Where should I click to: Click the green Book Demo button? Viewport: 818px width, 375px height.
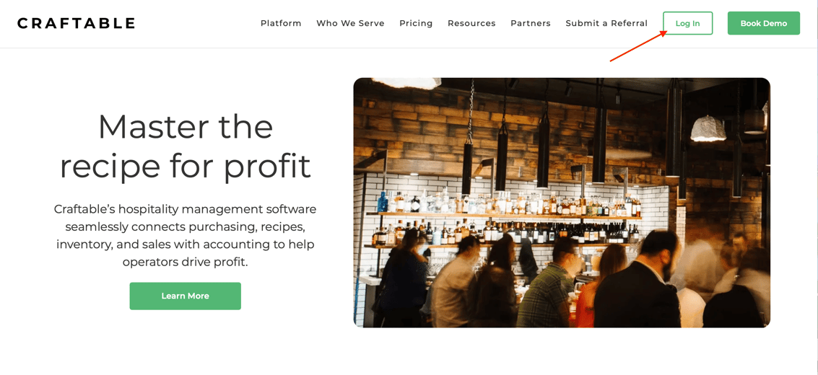tap(764, 23)
